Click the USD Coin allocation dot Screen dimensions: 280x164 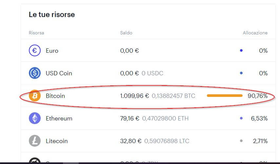[241, 73]
